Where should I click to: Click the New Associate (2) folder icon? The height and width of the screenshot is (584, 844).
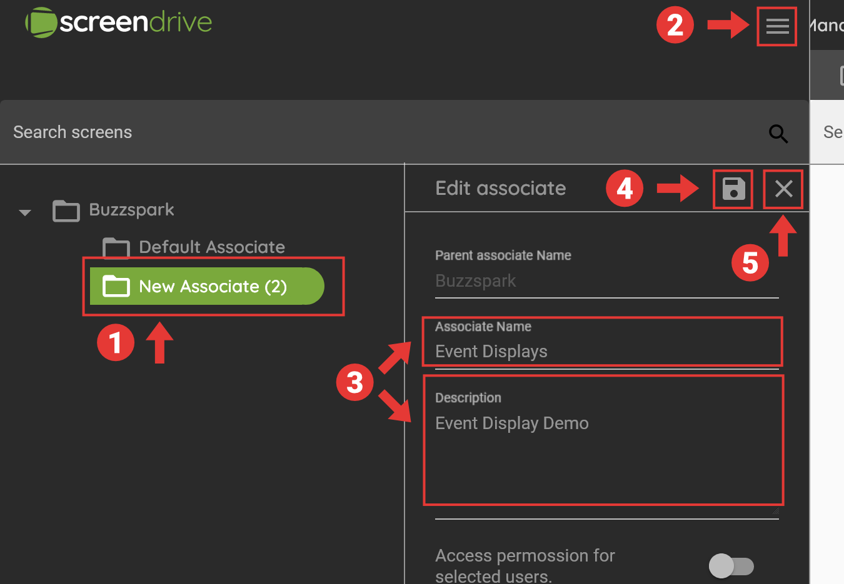[x=116, y=287]
